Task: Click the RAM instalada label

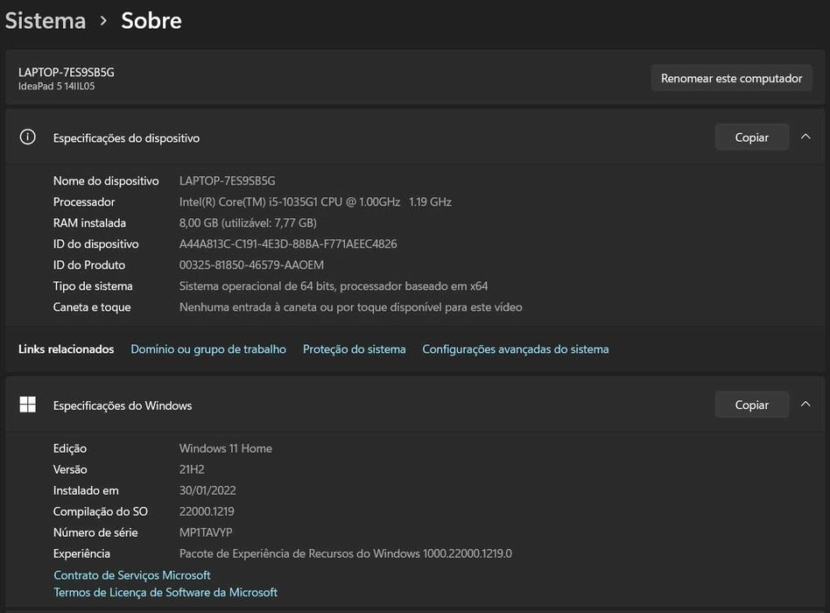Action: click(x=89, y=222)
